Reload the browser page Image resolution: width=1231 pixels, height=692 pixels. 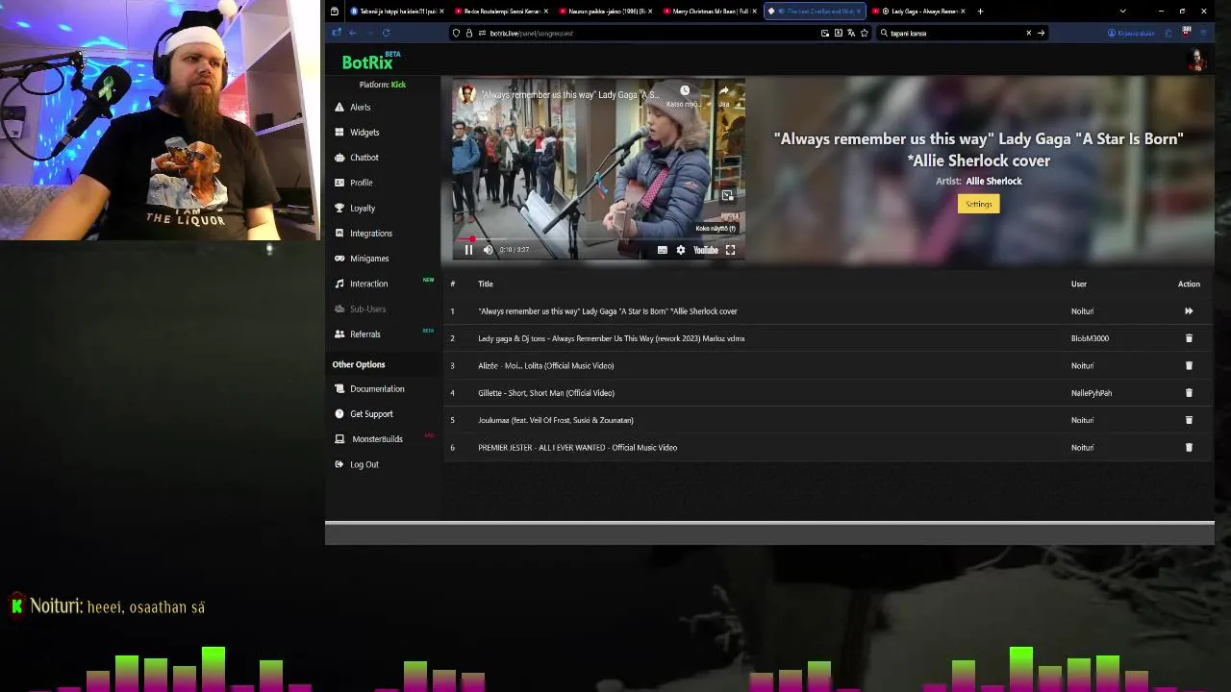click(x=386, y=33)
